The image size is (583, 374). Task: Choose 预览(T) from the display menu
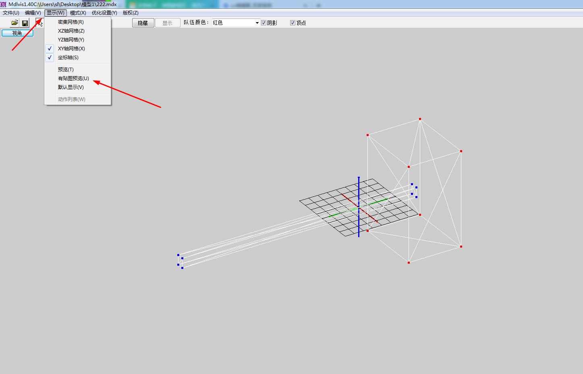[66, 70]
